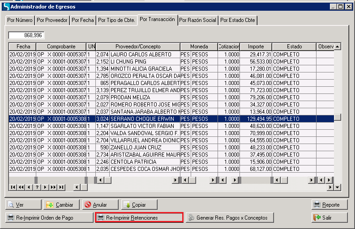
Task: Click the transaction number input field
Action: 26,35
